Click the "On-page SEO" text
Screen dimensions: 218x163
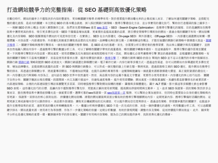pyautogui.click(x=127, y=36)
